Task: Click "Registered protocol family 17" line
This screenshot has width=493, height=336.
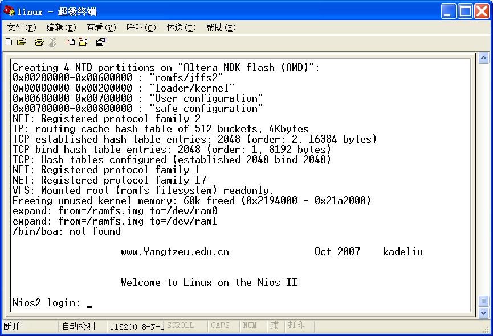Action: click(x=109, y=180)
